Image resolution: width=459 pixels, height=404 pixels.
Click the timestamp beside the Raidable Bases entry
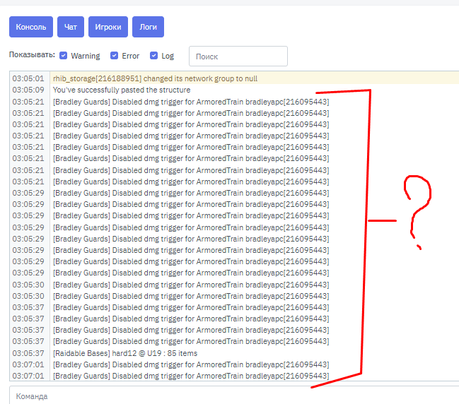pyautogui.click(x=28, y=353)
